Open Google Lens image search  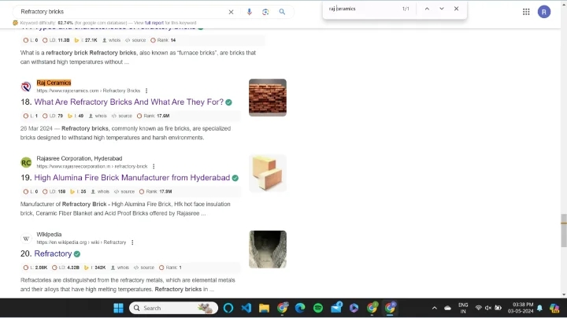click(265, 12)
